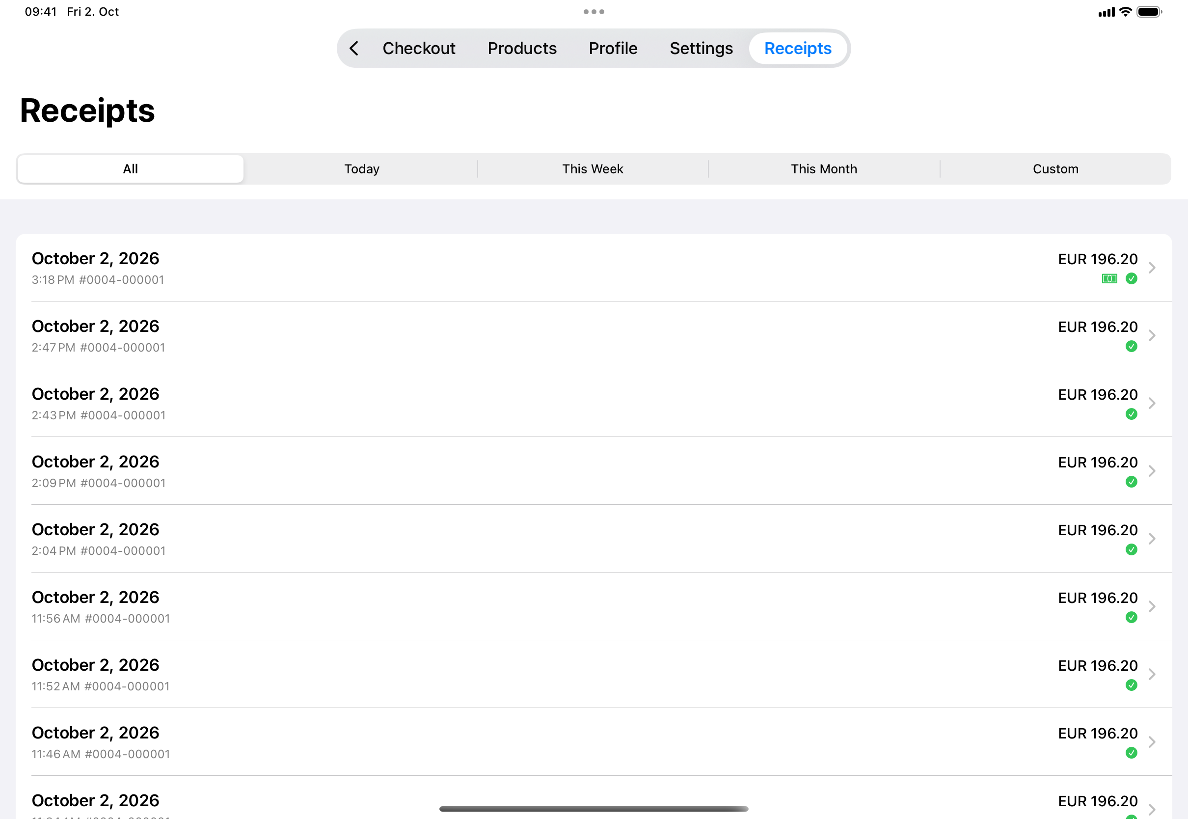Tap green checkmark on 2:04 PM receipt

point(1131,549)
